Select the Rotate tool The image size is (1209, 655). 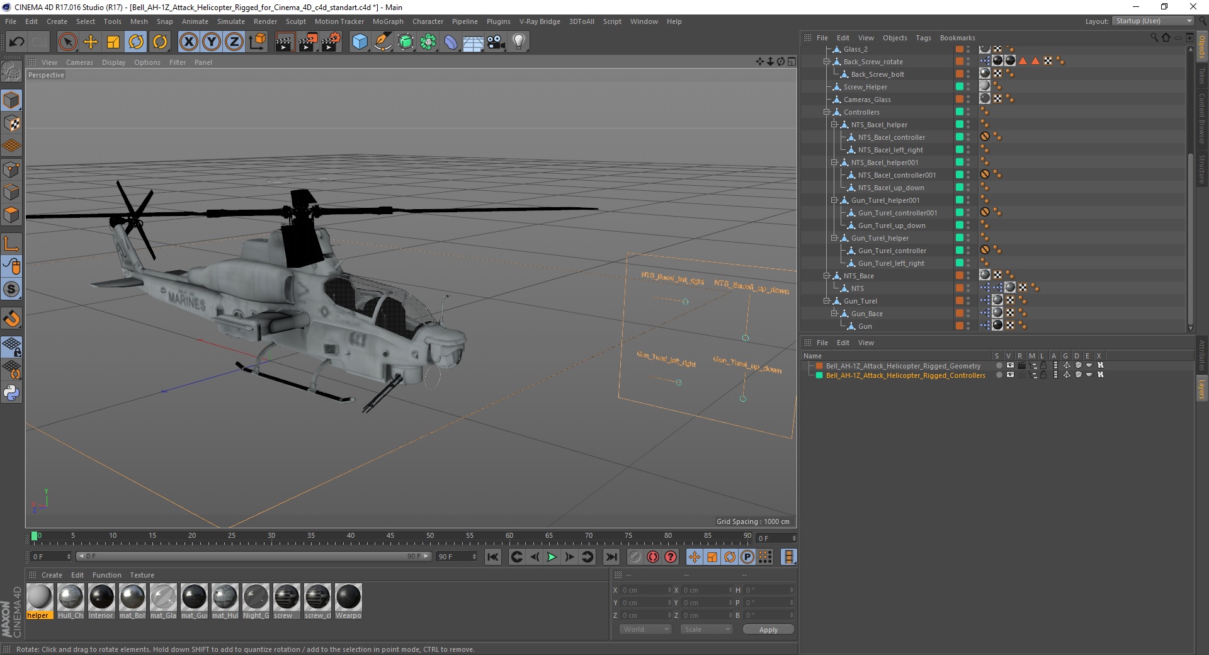click(x=136, y=42)
